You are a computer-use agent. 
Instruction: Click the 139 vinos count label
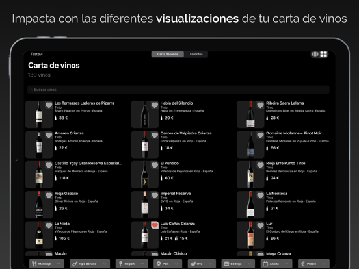click(39, 75)
